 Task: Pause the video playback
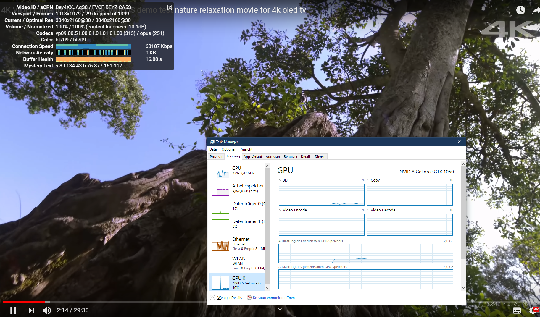coord(13,310)
